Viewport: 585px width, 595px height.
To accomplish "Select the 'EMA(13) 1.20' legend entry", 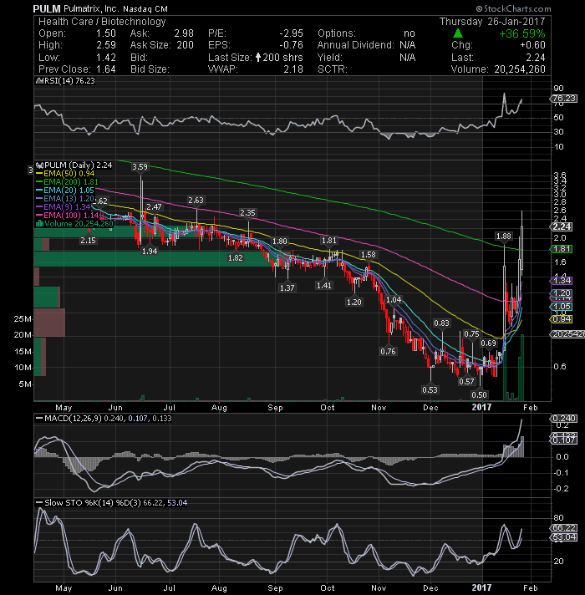I will click(x=69, y=198).
